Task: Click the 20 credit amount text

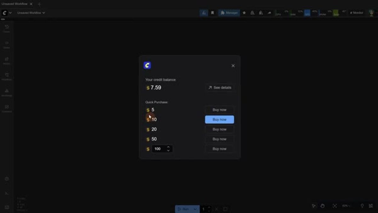Action: 154,129
